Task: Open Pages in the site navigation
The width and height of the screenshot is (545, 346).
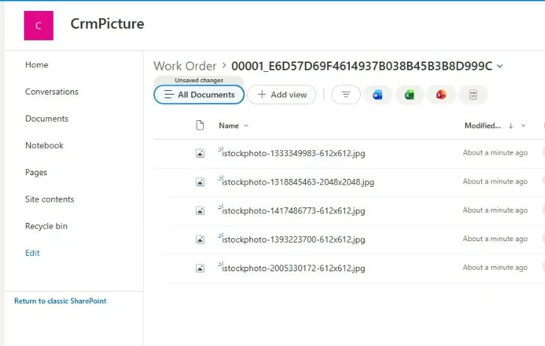Action: coord(36,173)
